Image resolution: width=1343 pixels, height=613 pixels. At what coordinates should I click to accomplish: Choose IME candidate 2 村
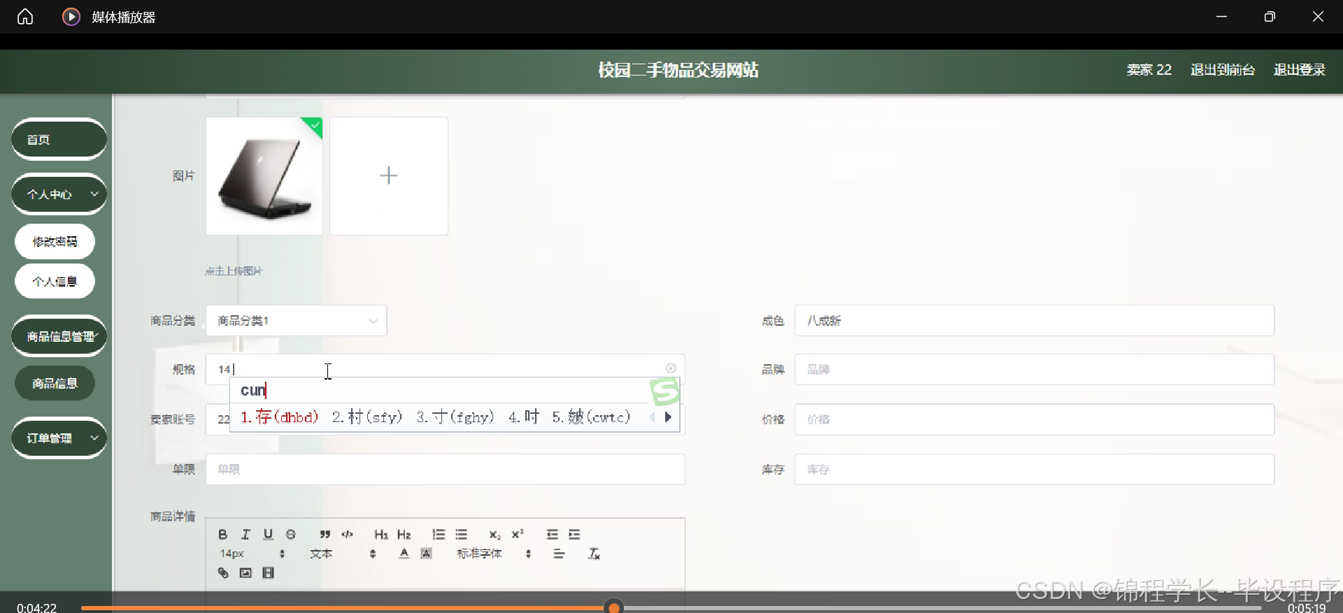pos(368,417)
